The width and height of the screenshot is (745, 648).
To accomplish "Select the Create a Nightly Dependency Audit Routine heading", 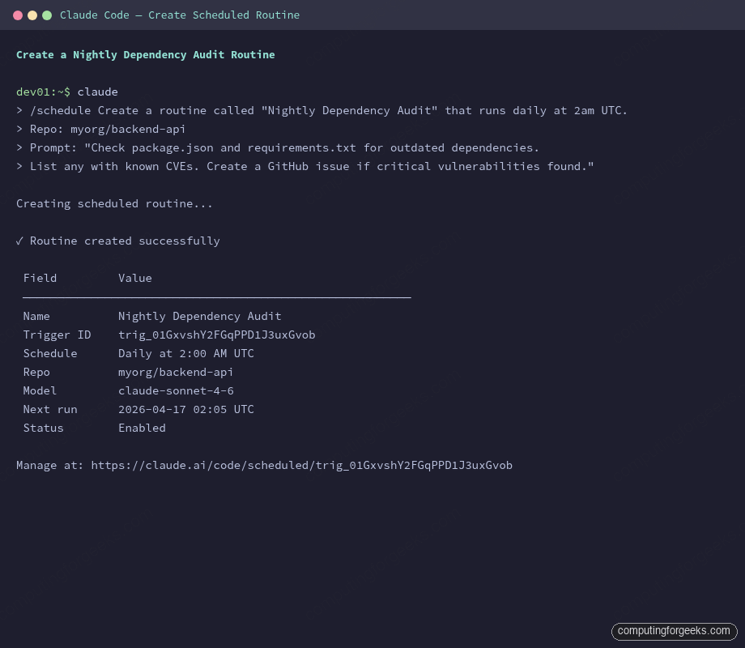I will (145, 54).
